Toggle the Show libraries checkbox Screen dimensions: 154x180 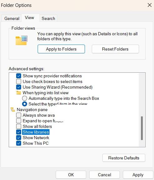coord(19,132)
